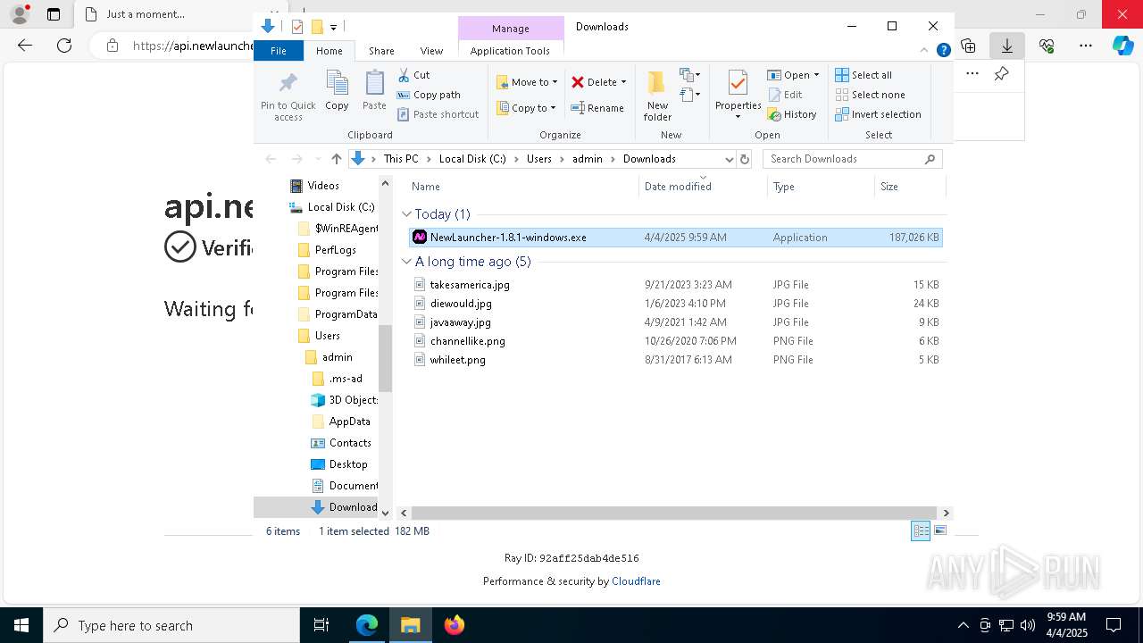Screen dimensions: 1143x643
Task: Click the Up one level arrow
Action: (x=336, y=159)
